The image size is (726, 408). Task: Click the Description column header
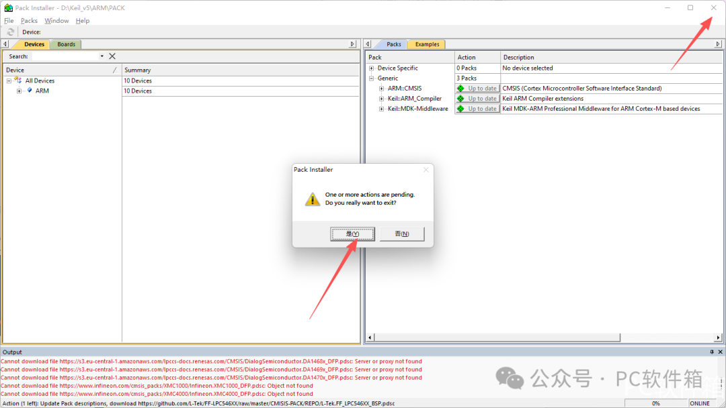coord(612,57)
